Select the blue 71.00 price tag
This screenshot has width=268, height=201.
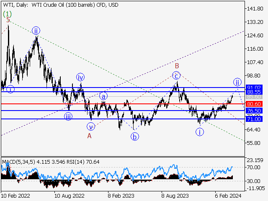tap(254, 119)
